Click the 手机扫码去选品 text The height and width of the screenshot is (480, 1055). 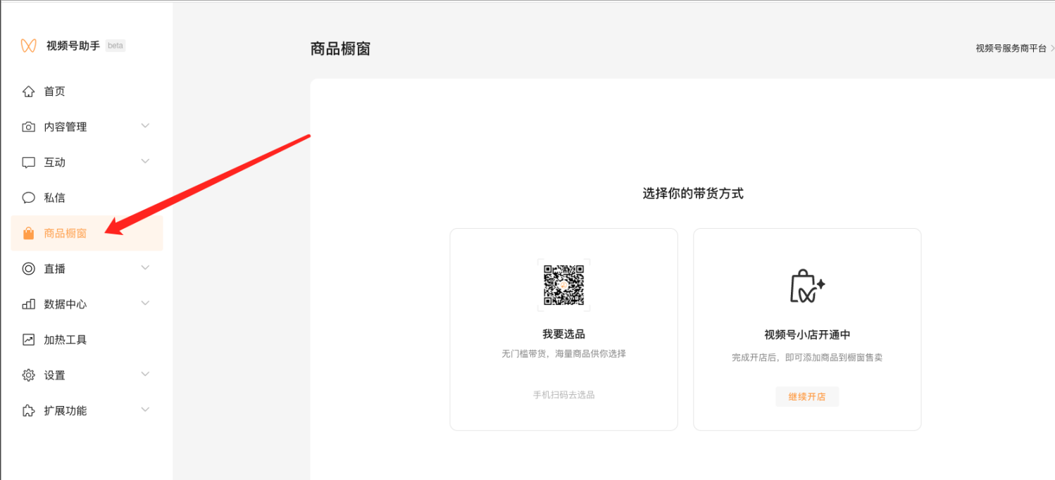[x=563, y=395]
